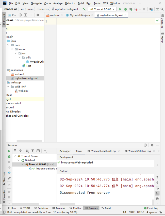Click Collapse All icon in Project panel
This screenshot has width=165, height=216.
click(x=31, y=15)
